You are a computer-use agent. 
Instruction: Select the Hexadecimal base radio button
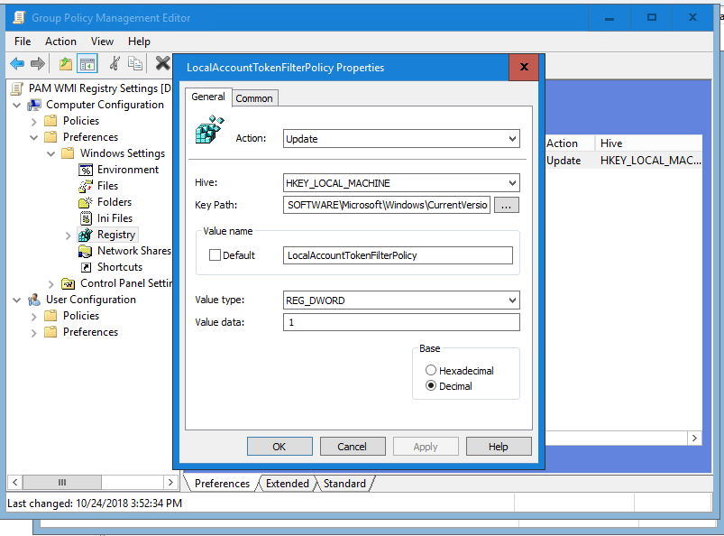[431, 370]
